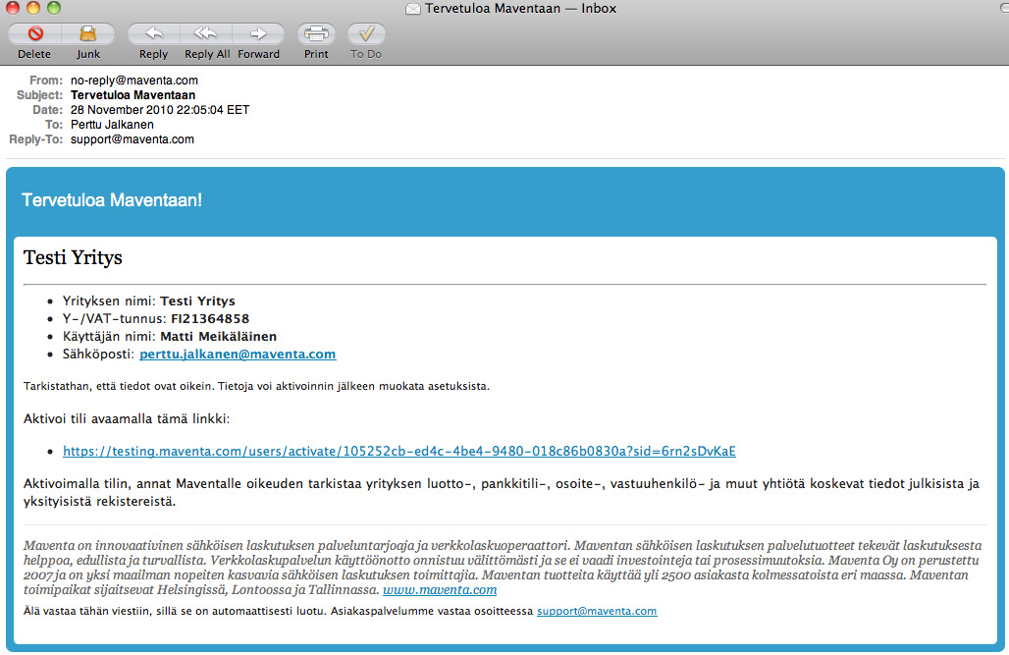The height and width of the screenshot is (655, 1009).
Task: Click the Delete toolbar icon
Action: click(35, 33)
